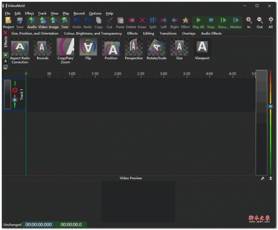Image resolution: width=278 pixels, height=230 pixels.
Task: Click the Right trim toolbar icon
Action: [175, 23]
